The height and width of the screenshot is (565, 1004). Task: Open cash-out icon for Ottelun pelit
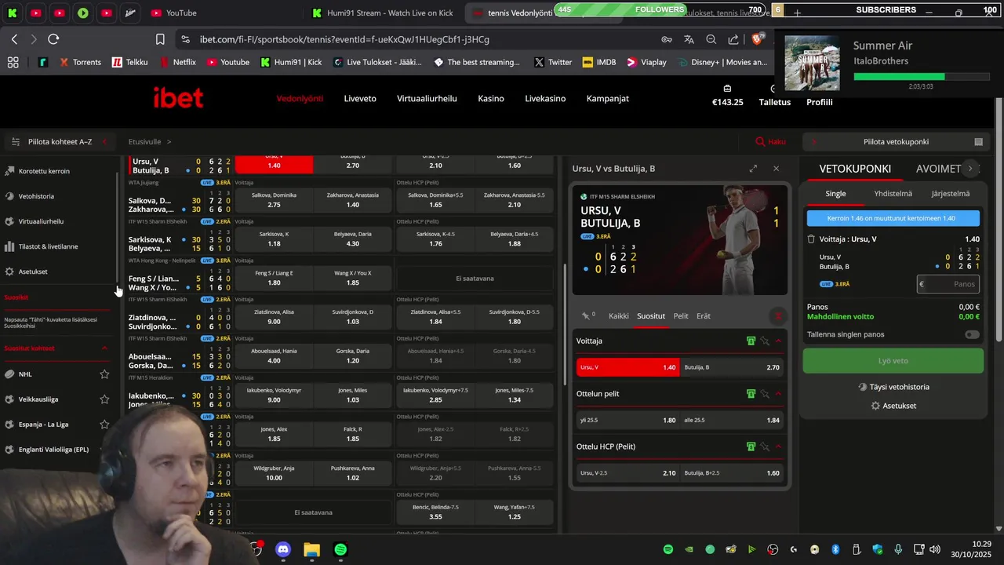pos(751,394)
